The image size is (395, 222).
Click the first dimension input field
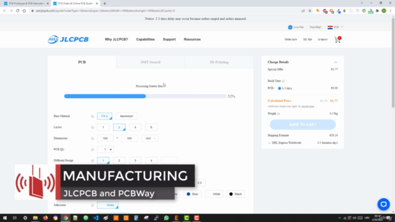105,138
